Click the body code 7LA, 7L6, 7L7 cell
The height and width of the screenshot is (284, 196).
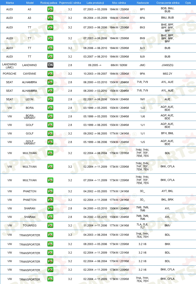142,226
